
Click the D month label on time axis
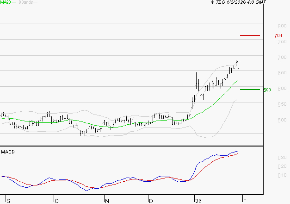click(151, 201)
